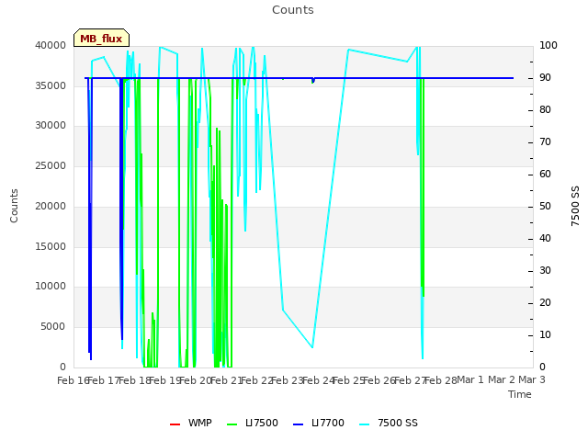Click the right axis 30 tick label

coord(545,270)
